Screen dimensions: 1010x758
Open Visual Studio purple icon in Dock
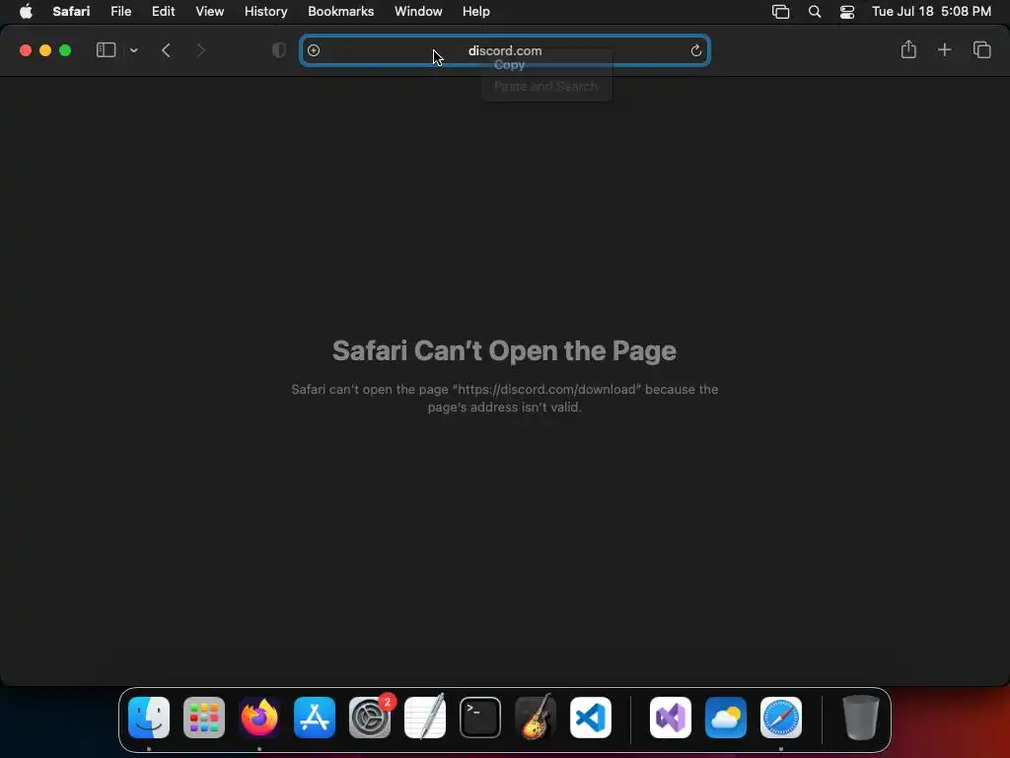pos(671,718)
